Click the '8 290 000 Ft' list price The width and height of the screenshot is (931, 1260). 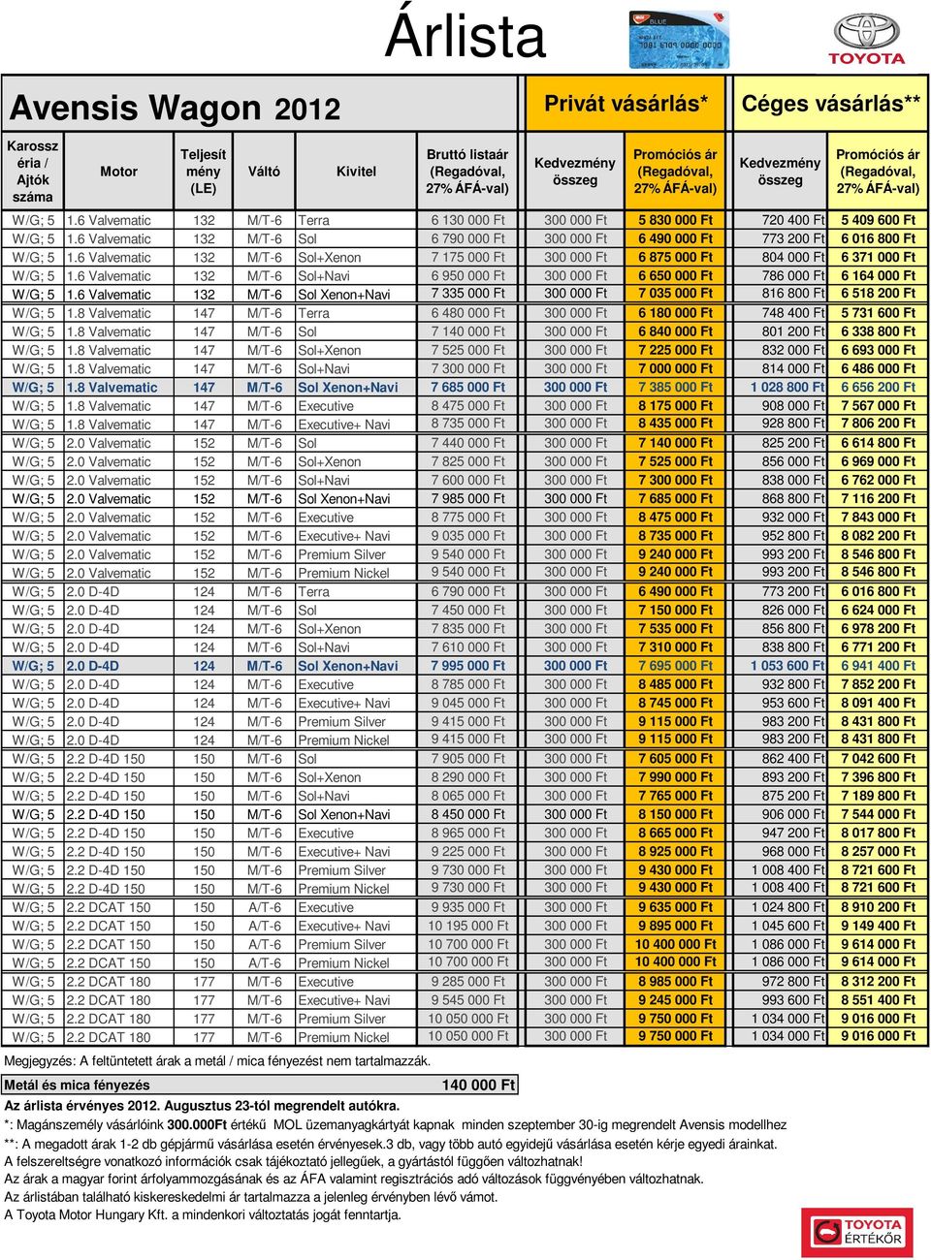tap(468, 776)
